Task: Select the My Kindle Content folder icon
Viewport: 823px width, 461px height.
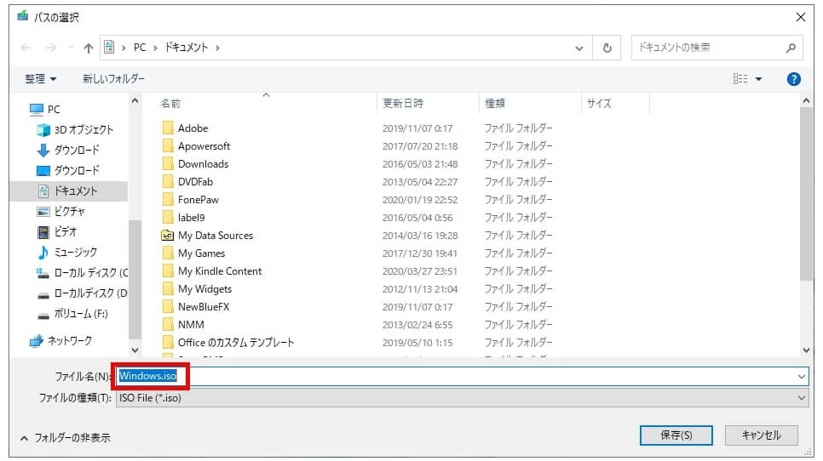Action: tap(168, 270)
